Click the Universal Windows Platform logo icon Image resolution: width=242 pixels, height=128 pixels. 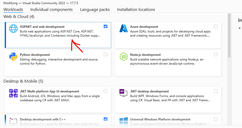(124, 121)
